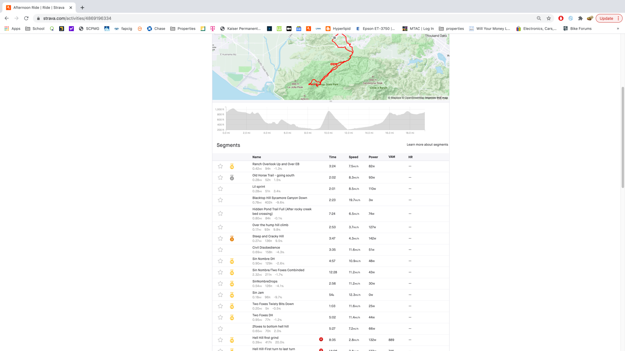Click PR medal icon for Two Foxes DH
This screenshot has width=625, height=351.
pyautogui.click(x=232, y=317)
